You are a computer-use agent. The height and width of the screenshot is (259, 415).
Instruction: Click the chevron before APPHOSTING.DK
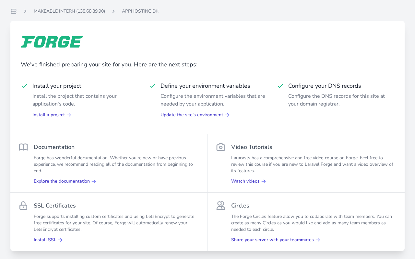113,11
